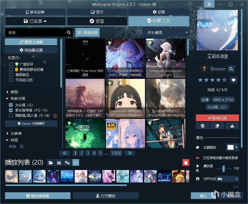Enable 限制级/成人级 (R-18) checkbox
The width and height of the screenshot is (248, 204).
pyautogui.click(x=11, y=115)
